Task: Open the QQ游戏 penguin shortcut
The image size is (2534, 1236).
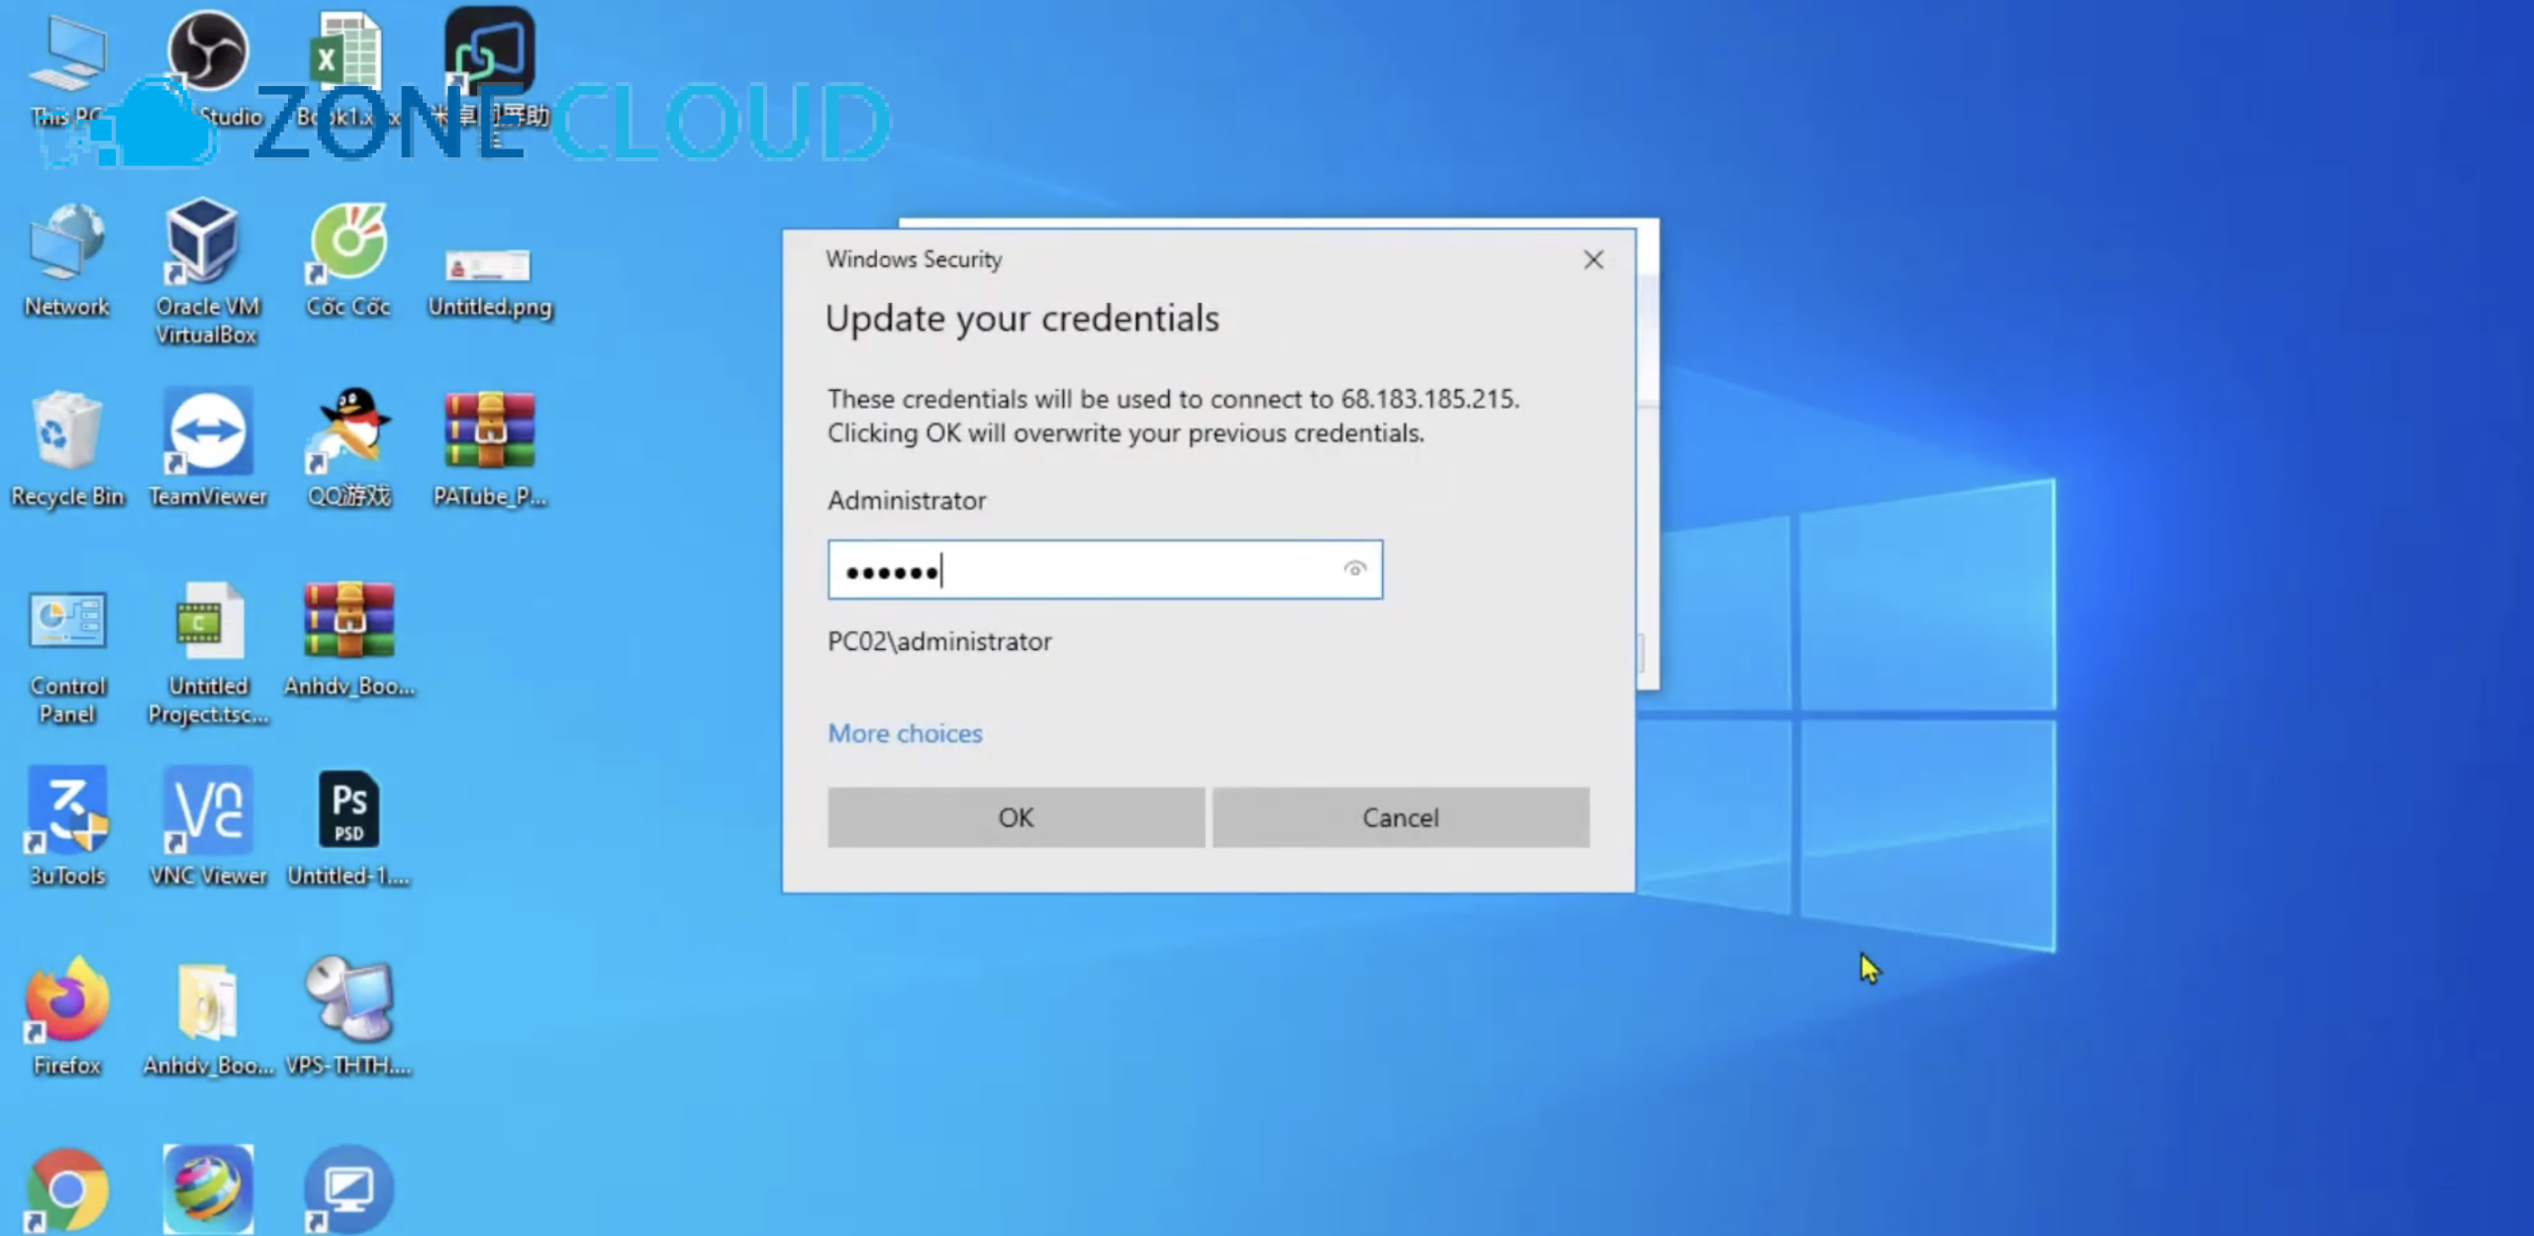Action: (x=348, y=449)
